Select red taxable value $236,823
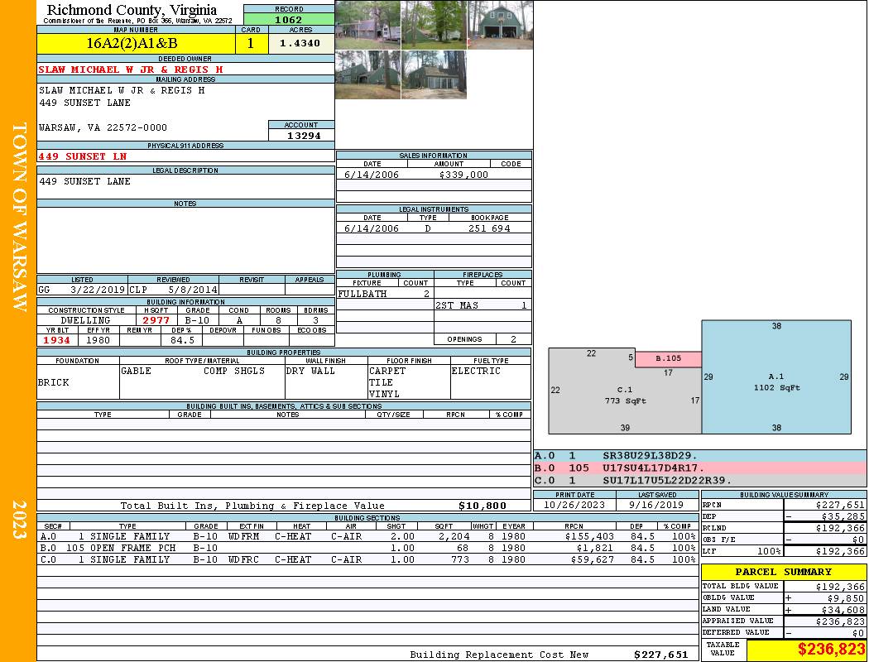Image resolution: width=869 pixels, height=662 pixels. (x=831, y=650)
